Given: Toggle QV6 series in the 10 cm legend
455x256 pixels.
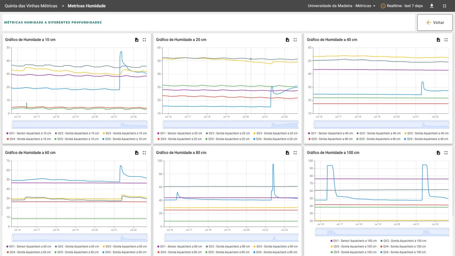Looking at the screenshot, I should (x=124, y=139).
